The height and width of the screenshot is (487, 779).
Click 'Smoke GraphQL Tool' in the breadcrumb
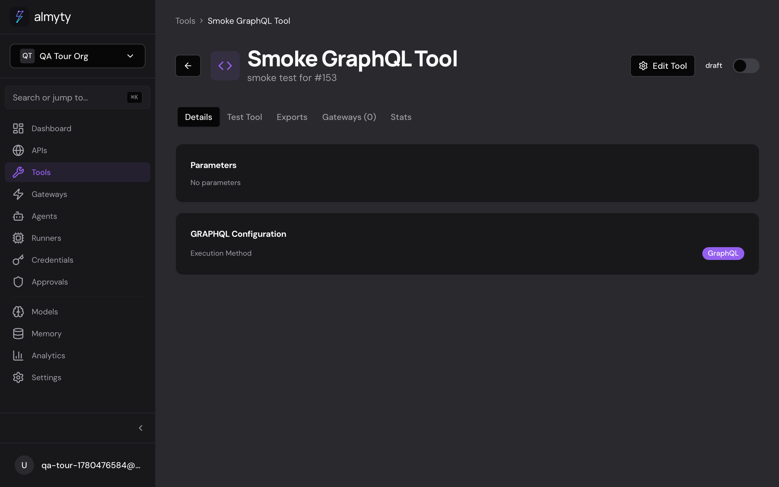pos(249,21)
